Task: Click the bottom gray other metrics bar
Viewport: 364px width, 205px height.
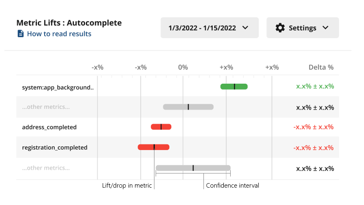Action: tap(193, 168)
